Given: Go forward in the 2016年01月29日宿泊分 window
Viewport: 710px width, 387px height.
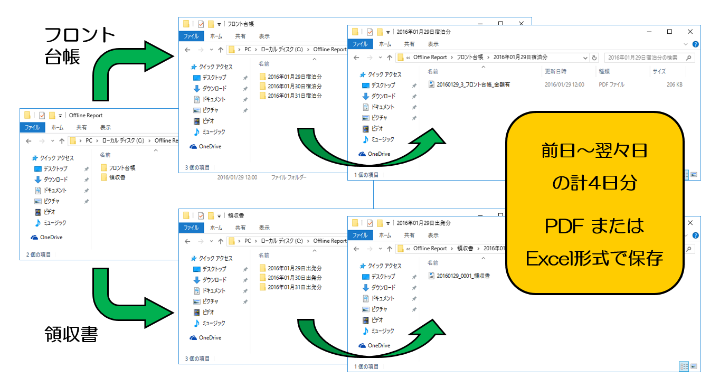Looking at the screenshot, I should pos(369,58).
